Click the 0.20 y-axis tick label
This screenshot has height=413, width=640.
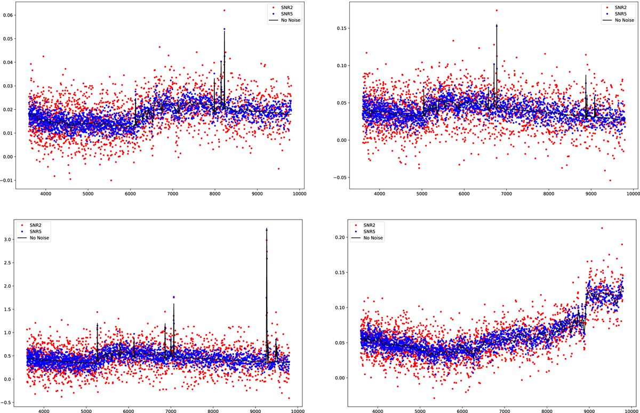click(x=340, y=237)
